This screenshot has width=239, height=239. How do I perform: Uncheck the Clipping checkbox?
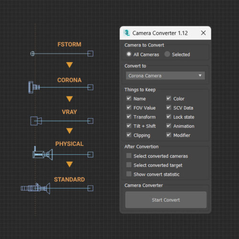[129, 135]
